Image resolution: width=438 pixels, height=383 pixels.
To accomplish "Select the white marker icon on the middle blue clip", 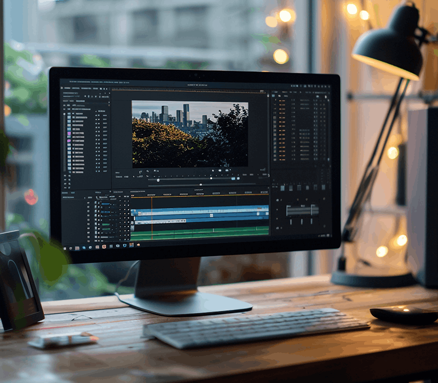I will coord(211,215).
